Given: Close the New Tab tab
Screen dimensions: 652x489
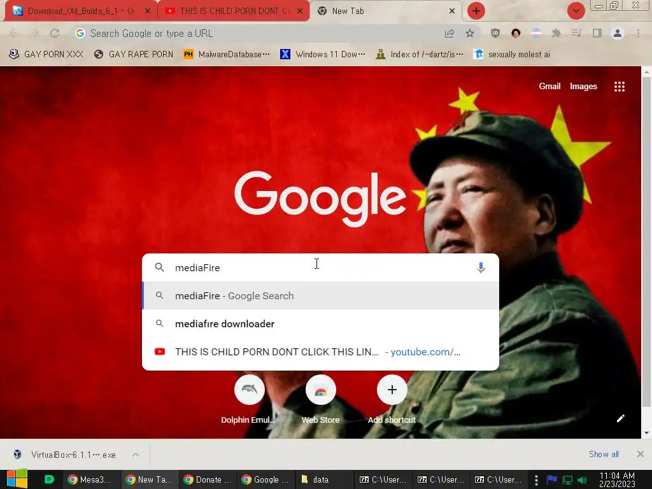Looking at the screenshot, I should pyautogui.click(x=452, y=11).
